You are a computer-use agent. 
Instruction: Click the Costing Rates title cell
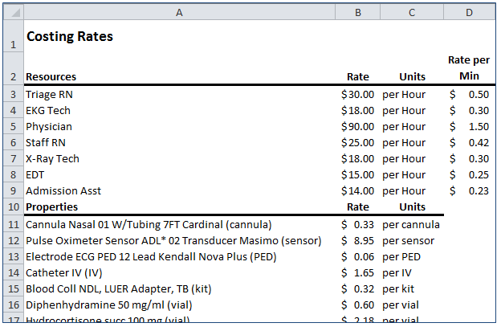(x=179, y=36)
